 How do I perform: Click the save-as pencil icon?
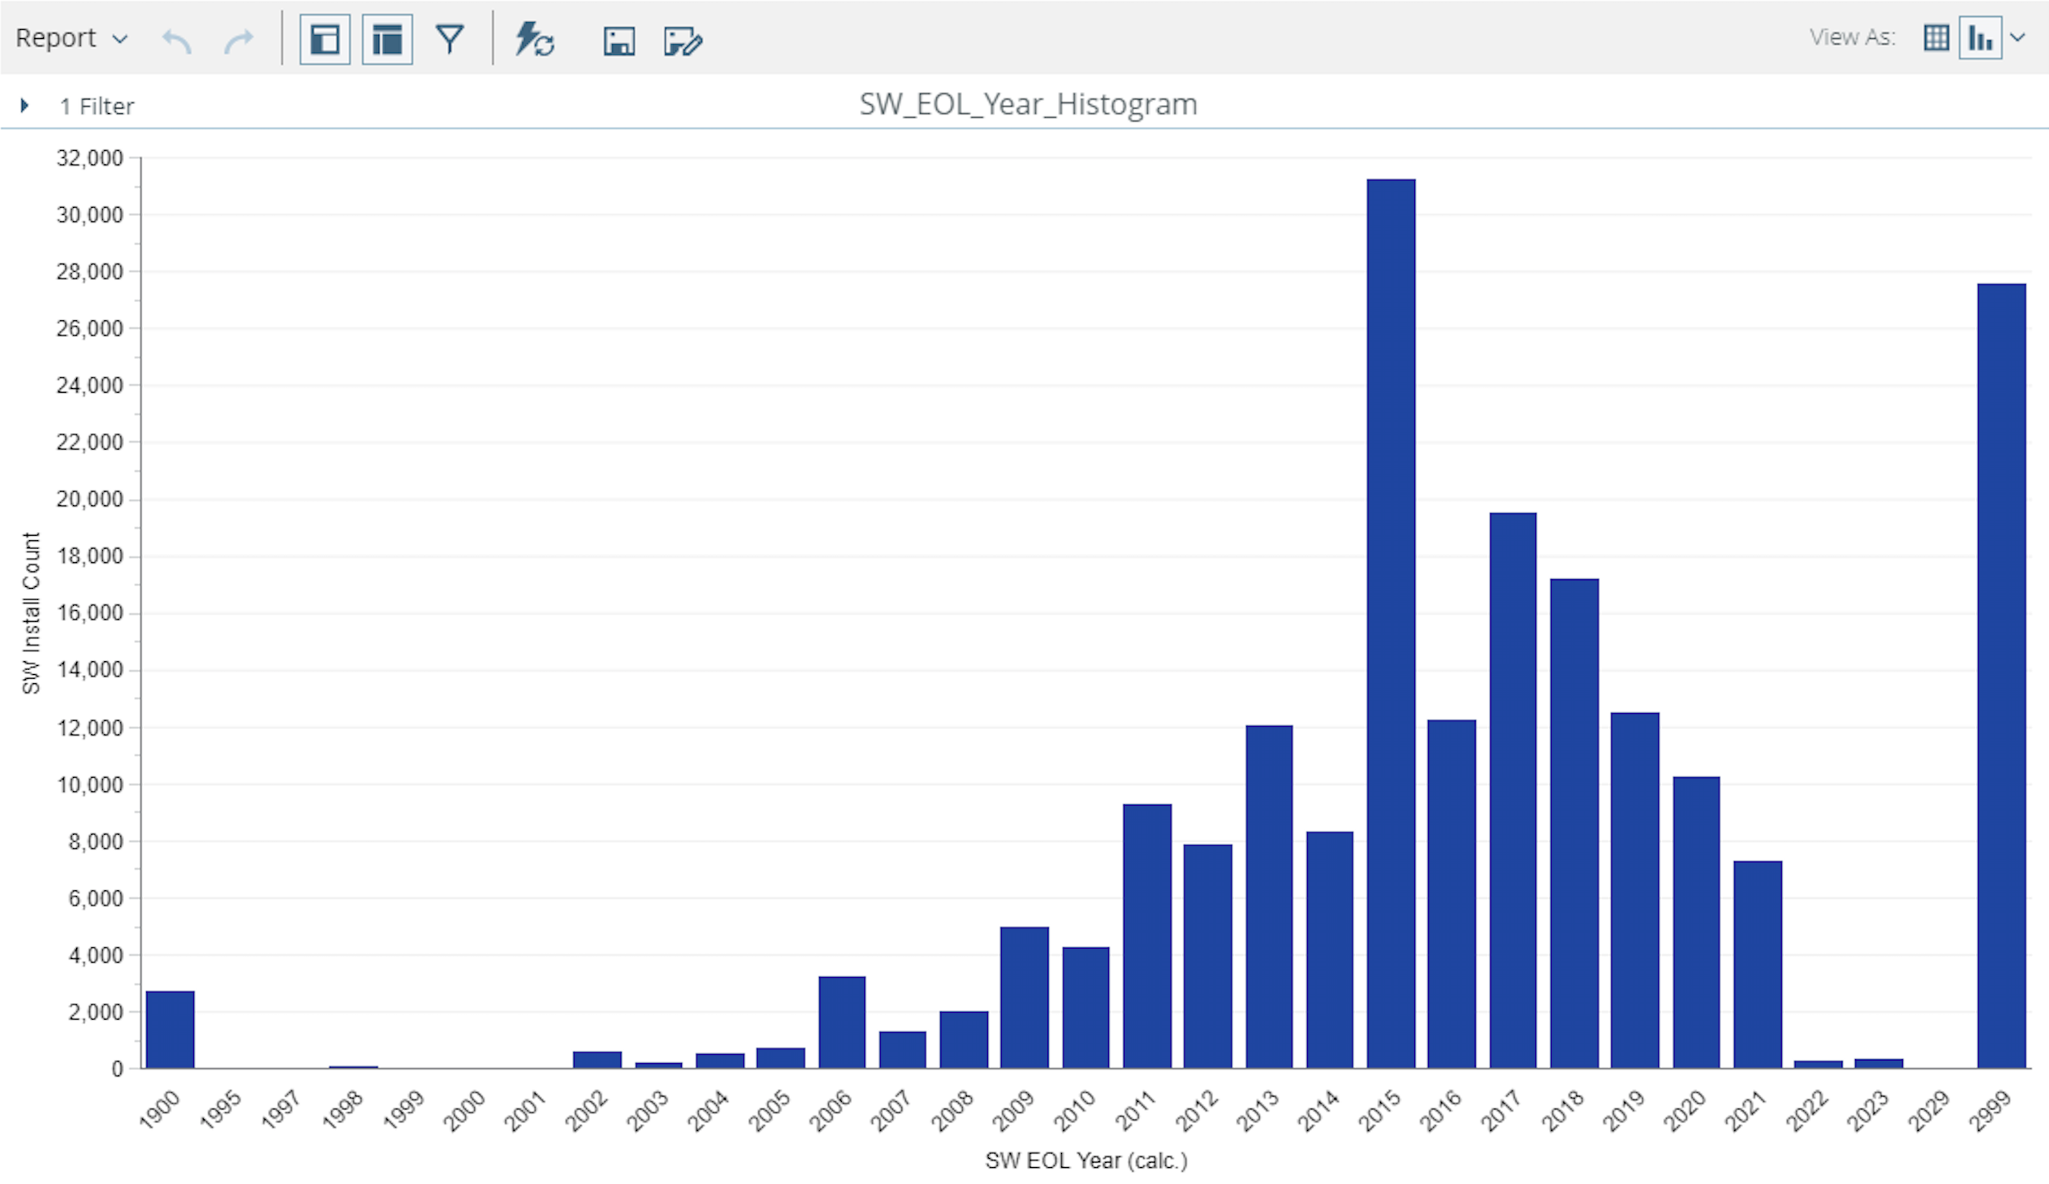(x=682, y=40)
